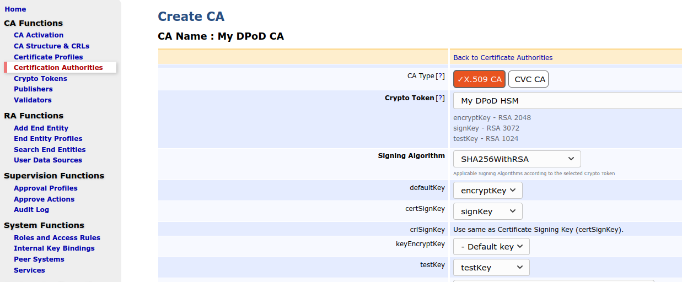
Task: Click the help [?] icon beside CA Type
Action: click(x=440, y=77)
